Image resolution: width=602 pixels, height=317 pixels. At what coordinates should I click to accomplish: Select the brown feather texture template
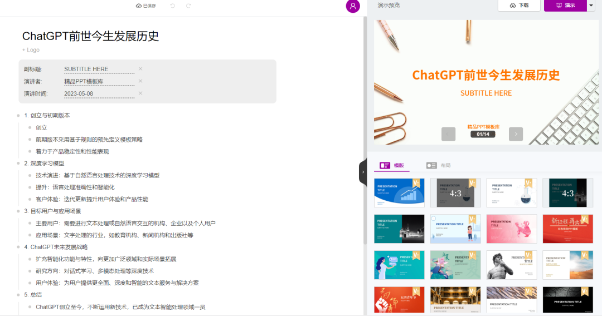[511, 300]
